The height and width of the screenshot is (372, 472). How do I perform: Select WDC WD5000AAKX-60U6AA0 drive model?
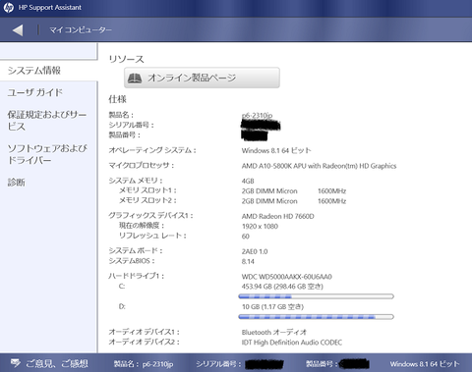pyautogui.click(x=287, y=277)
